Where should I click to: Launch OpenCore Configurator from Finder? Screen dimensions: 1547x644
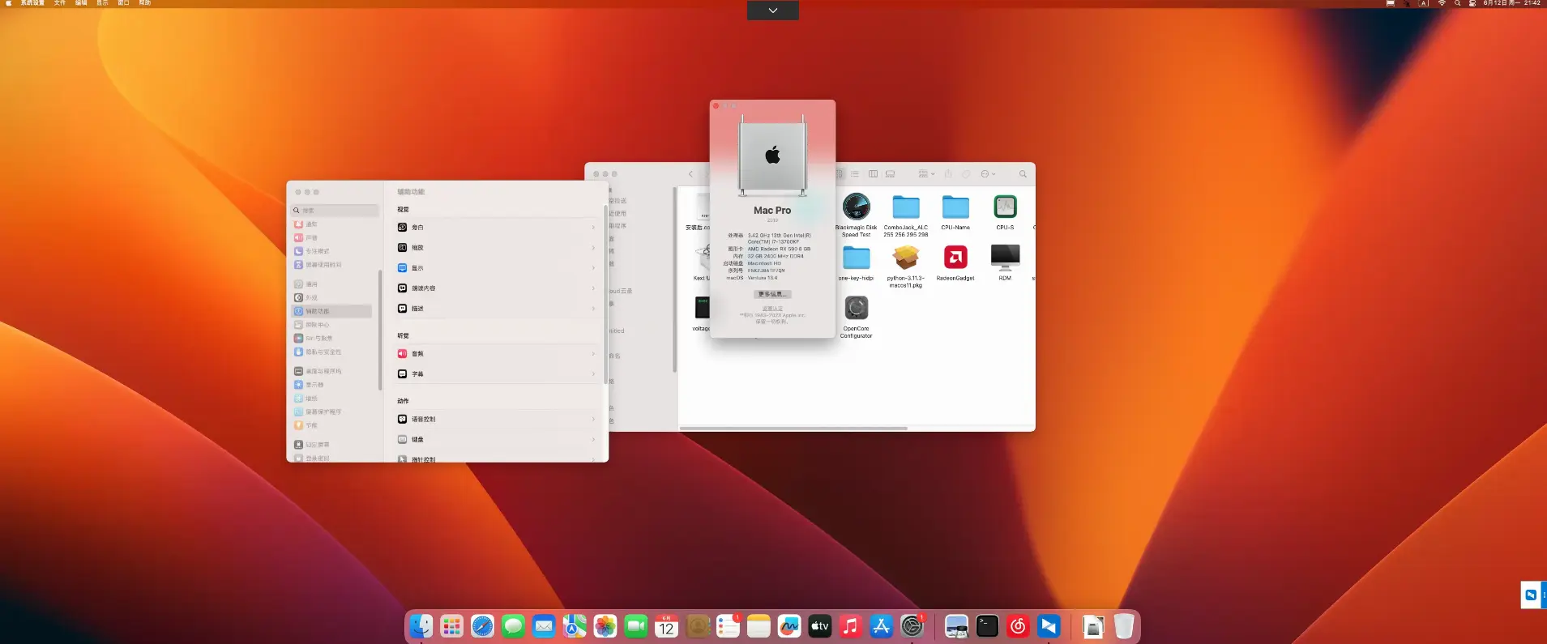856,309
